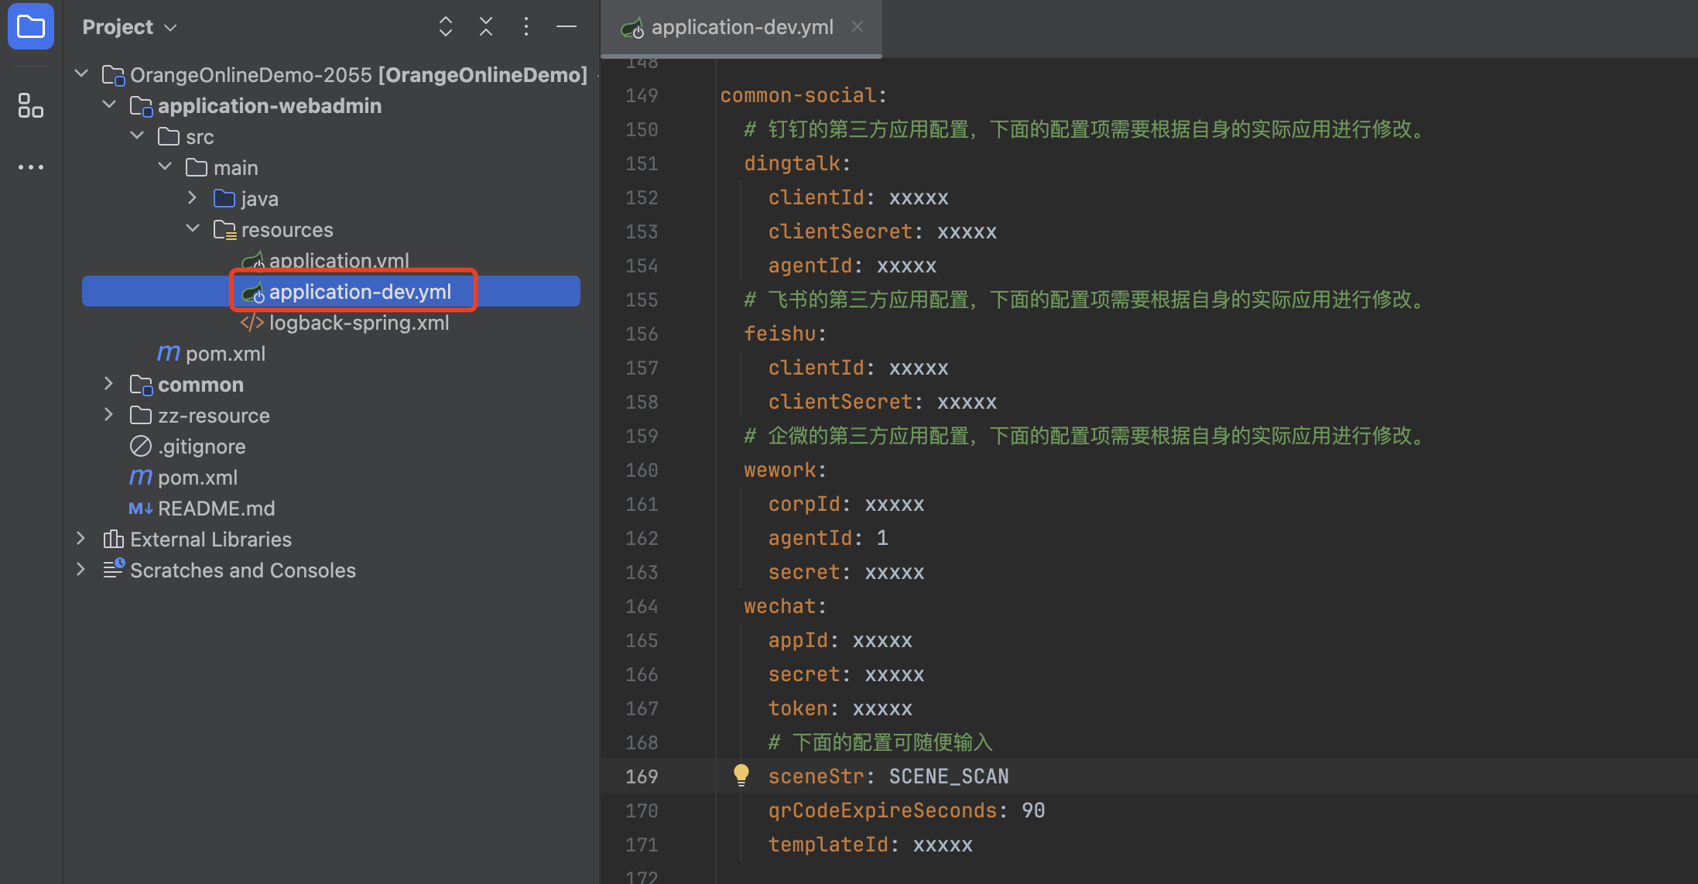This screenshot has height=884, width=1698.
Task: Hide the Project panel with minimize icon
Action: coord(567,27)
